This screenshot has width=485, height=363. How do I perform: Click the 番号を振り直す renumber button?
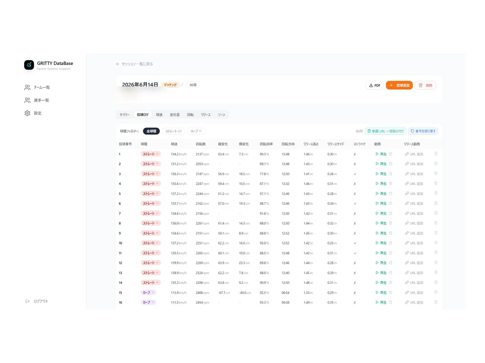[423, 131]
